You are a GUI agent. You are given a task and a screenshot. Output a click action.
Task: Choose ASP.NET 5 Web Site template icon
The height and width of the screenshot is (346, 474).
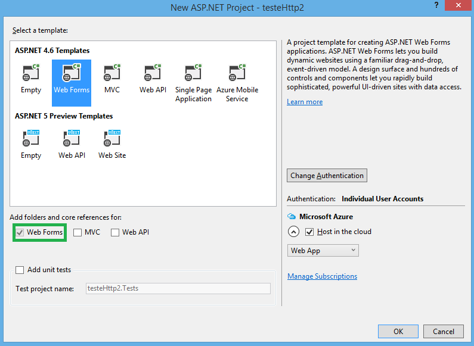112,138
